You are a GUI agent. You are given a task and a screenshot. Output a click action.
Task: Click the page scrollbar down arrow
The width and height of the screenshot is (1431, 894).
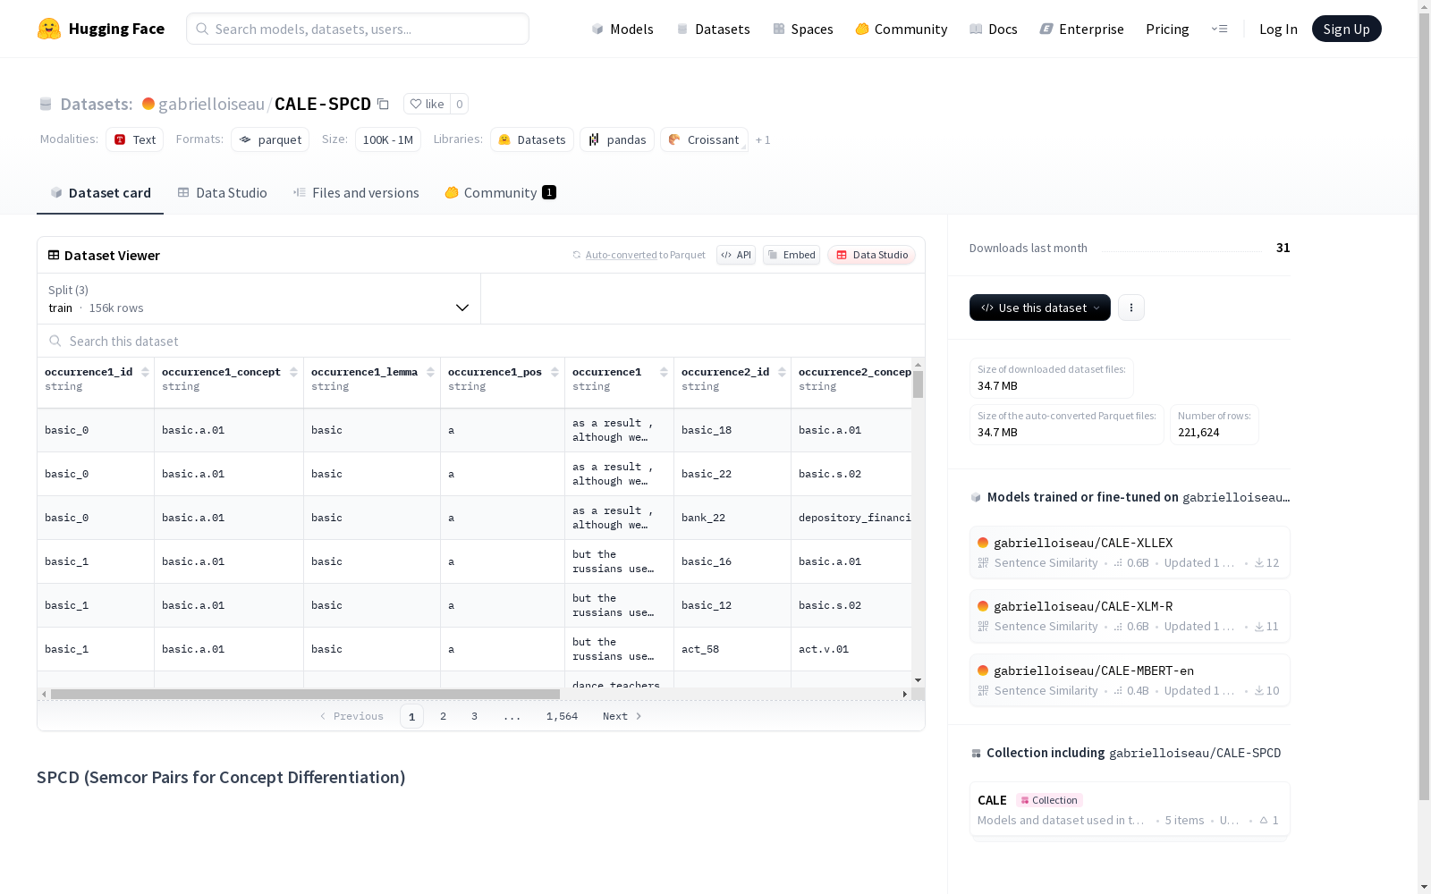(x=1424, y=887)
